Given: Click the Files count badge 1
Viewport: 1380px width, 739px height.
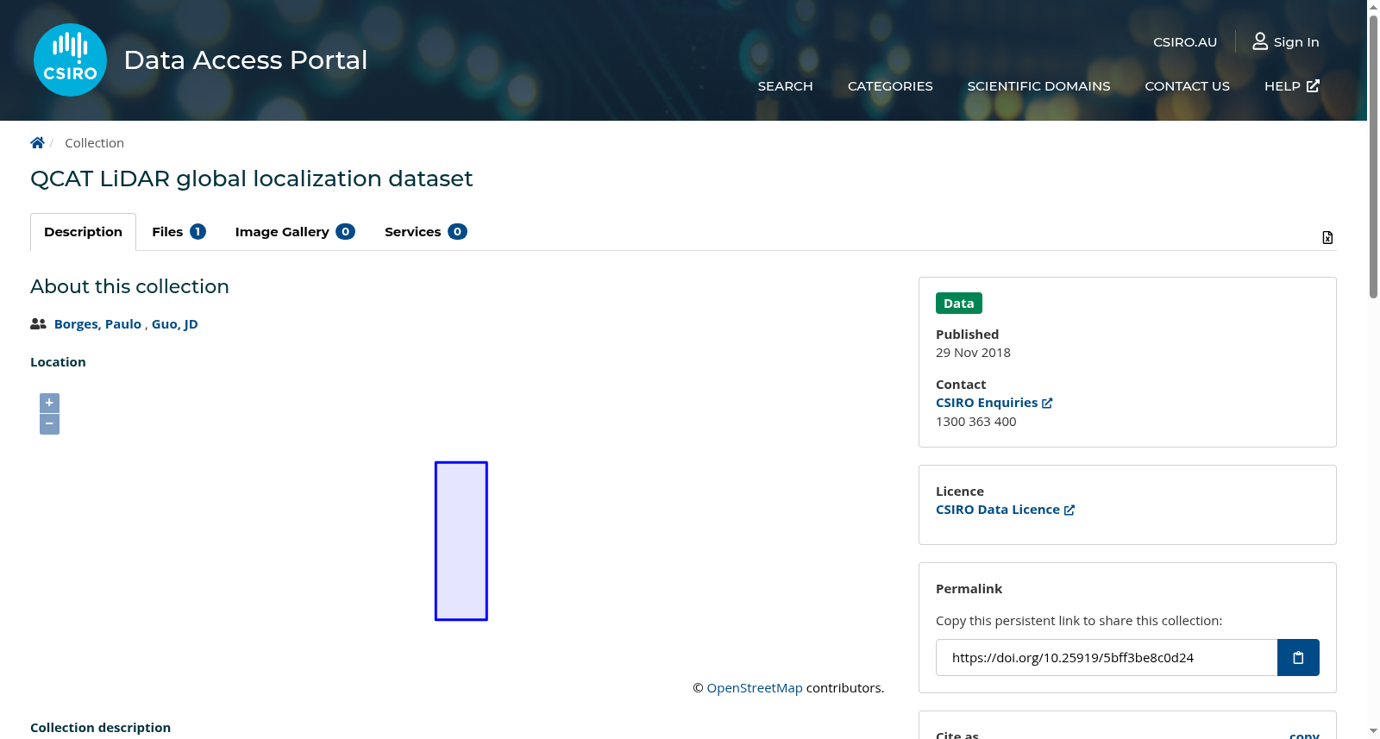Looking at the screenshot, I should [198, 232].
